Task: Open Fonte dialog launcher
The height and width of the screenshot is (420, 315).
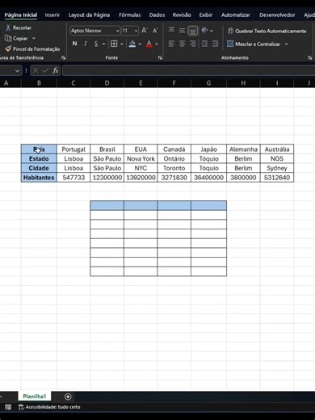Action: coord(160,57)
